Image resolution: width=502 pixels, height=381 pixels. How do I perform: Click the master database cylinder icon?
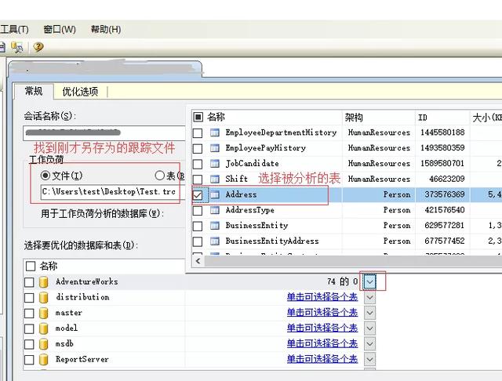[x=44, y=313]
